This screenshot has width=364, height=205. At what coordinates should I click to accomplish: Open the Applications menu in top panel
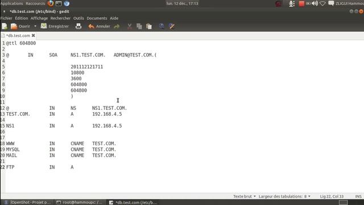[x=11, y=3]
